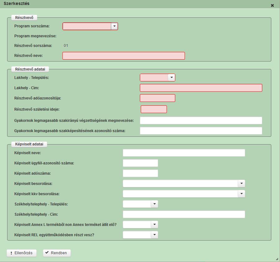Select the Résztvevő születési ideje field
Image resolution: width=280 pixels, height=262 pixels.
click(x=154, y=109)
